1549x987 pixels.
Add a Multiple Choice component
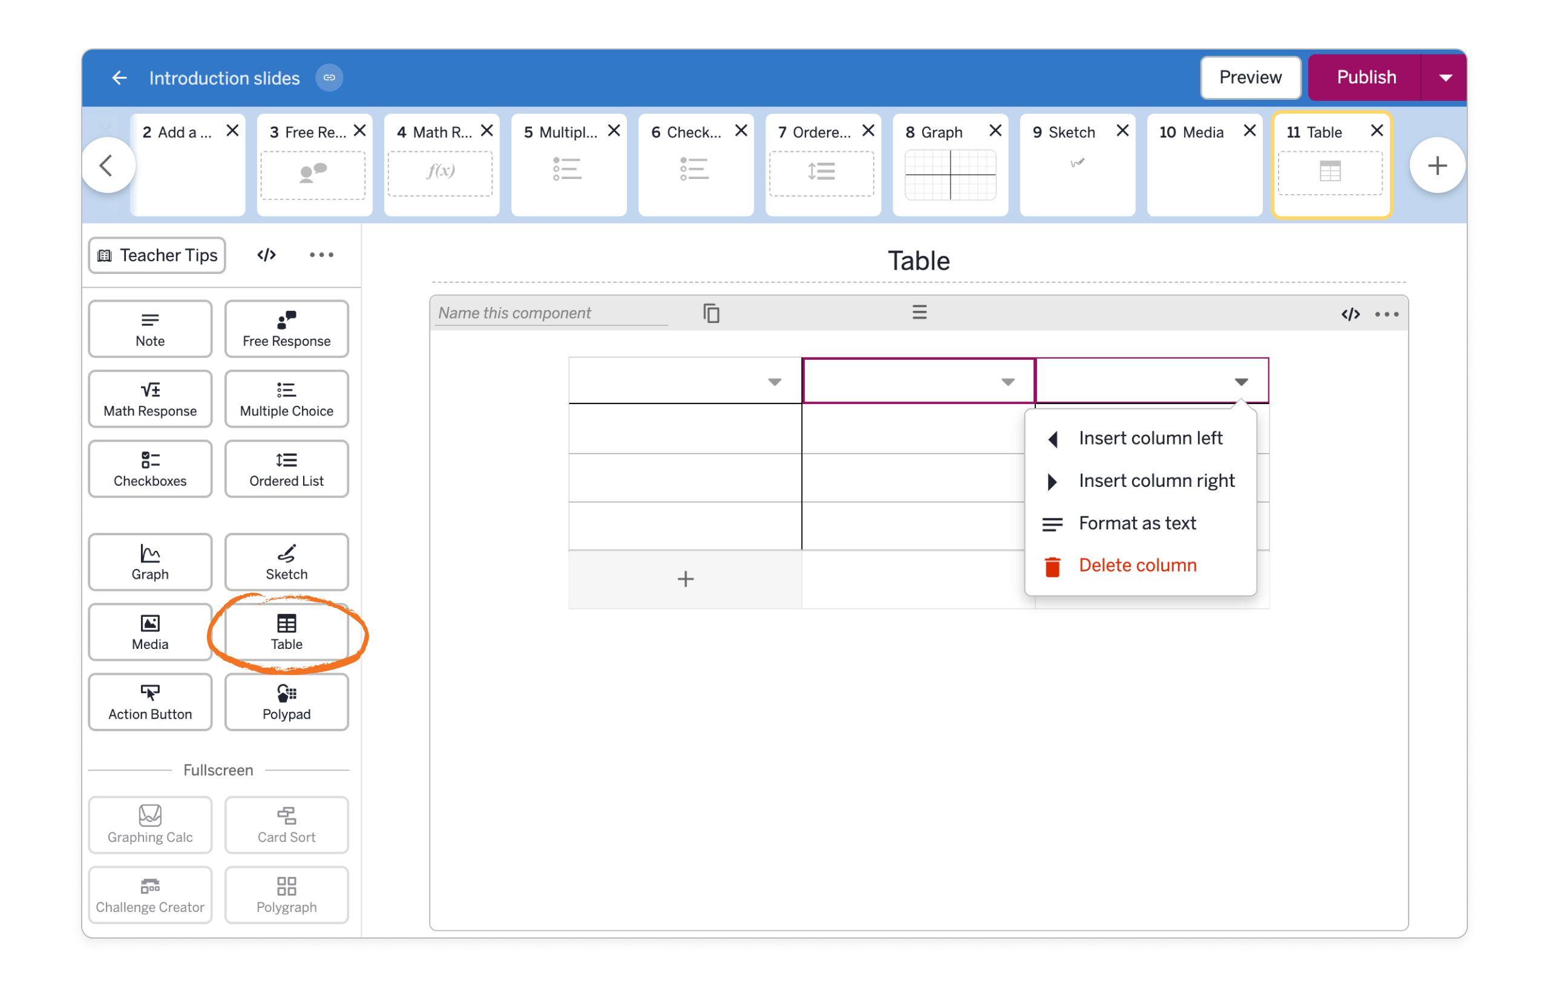(x=286, y=399)
